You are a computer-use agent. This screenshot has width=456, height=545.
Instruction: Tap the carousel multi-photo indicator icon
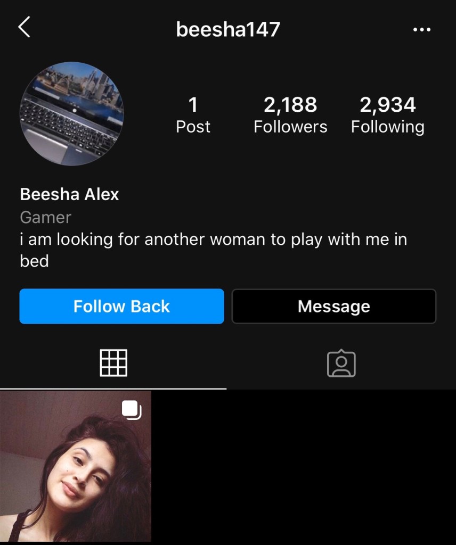[132, 410]
